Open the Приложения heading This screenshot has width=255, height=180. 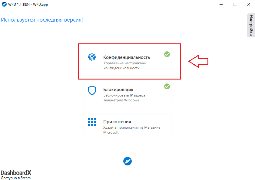point(117,122)
